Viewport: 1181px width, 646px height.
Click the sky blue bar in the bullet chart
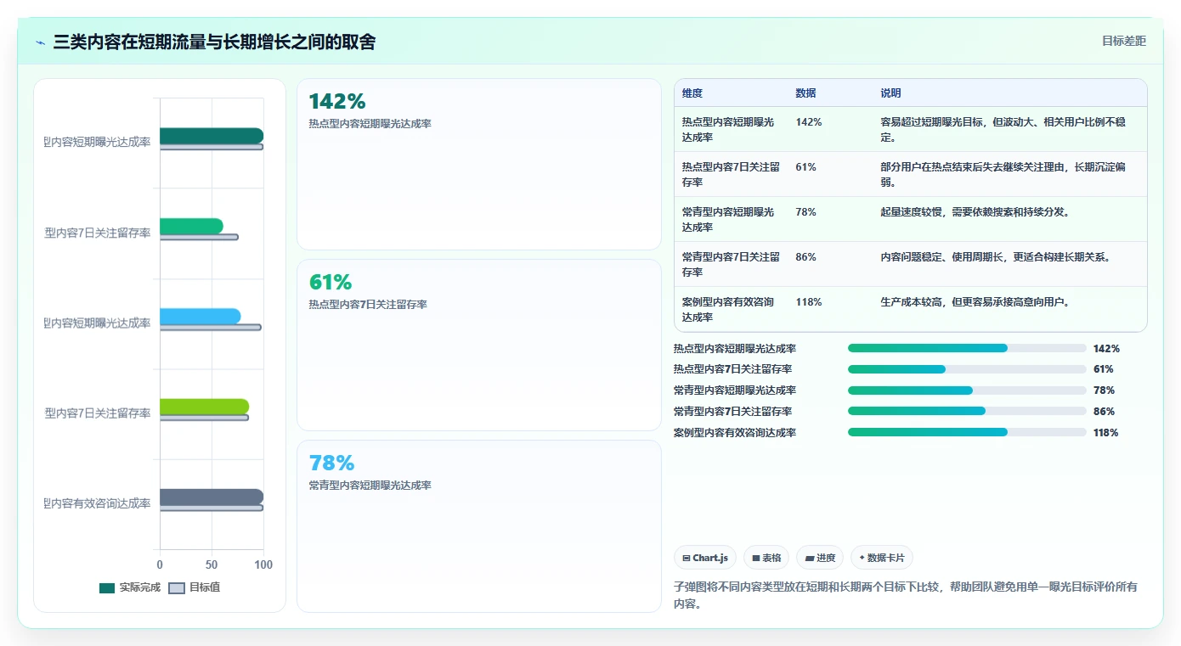click(201, 316)
